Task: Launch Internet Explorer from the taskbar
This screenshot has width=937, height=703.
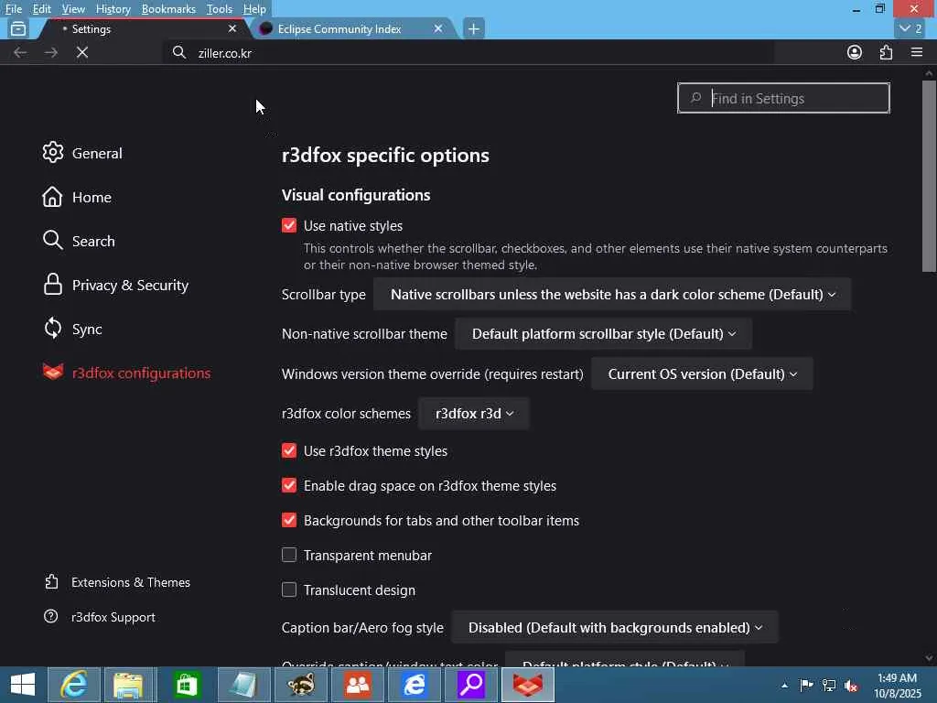Action: 74,685
